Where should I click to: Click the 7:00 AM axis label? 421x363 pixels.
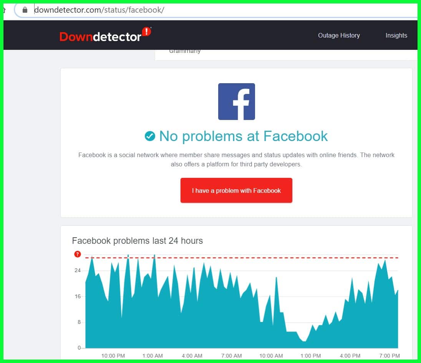[x=232, y=356]
